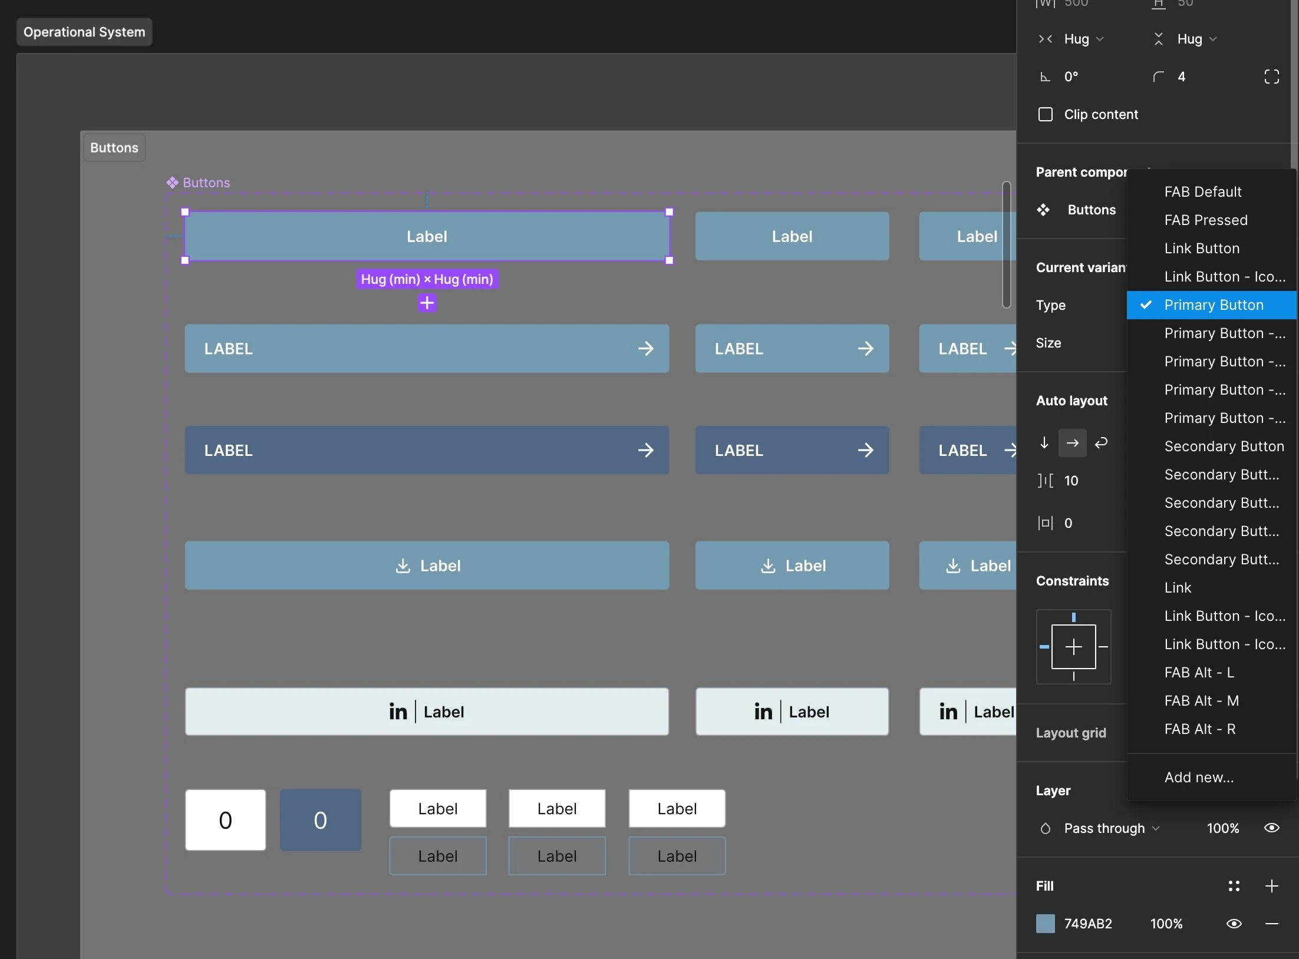Click the independent corners icon

pos(1271,77)
